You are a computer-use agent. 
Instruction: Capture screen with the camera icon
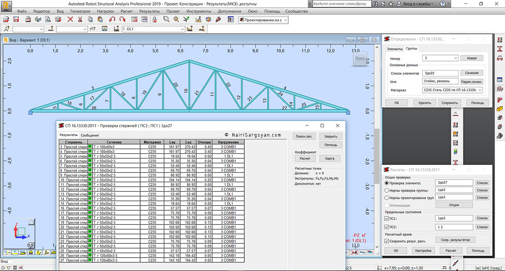[58, 20]
